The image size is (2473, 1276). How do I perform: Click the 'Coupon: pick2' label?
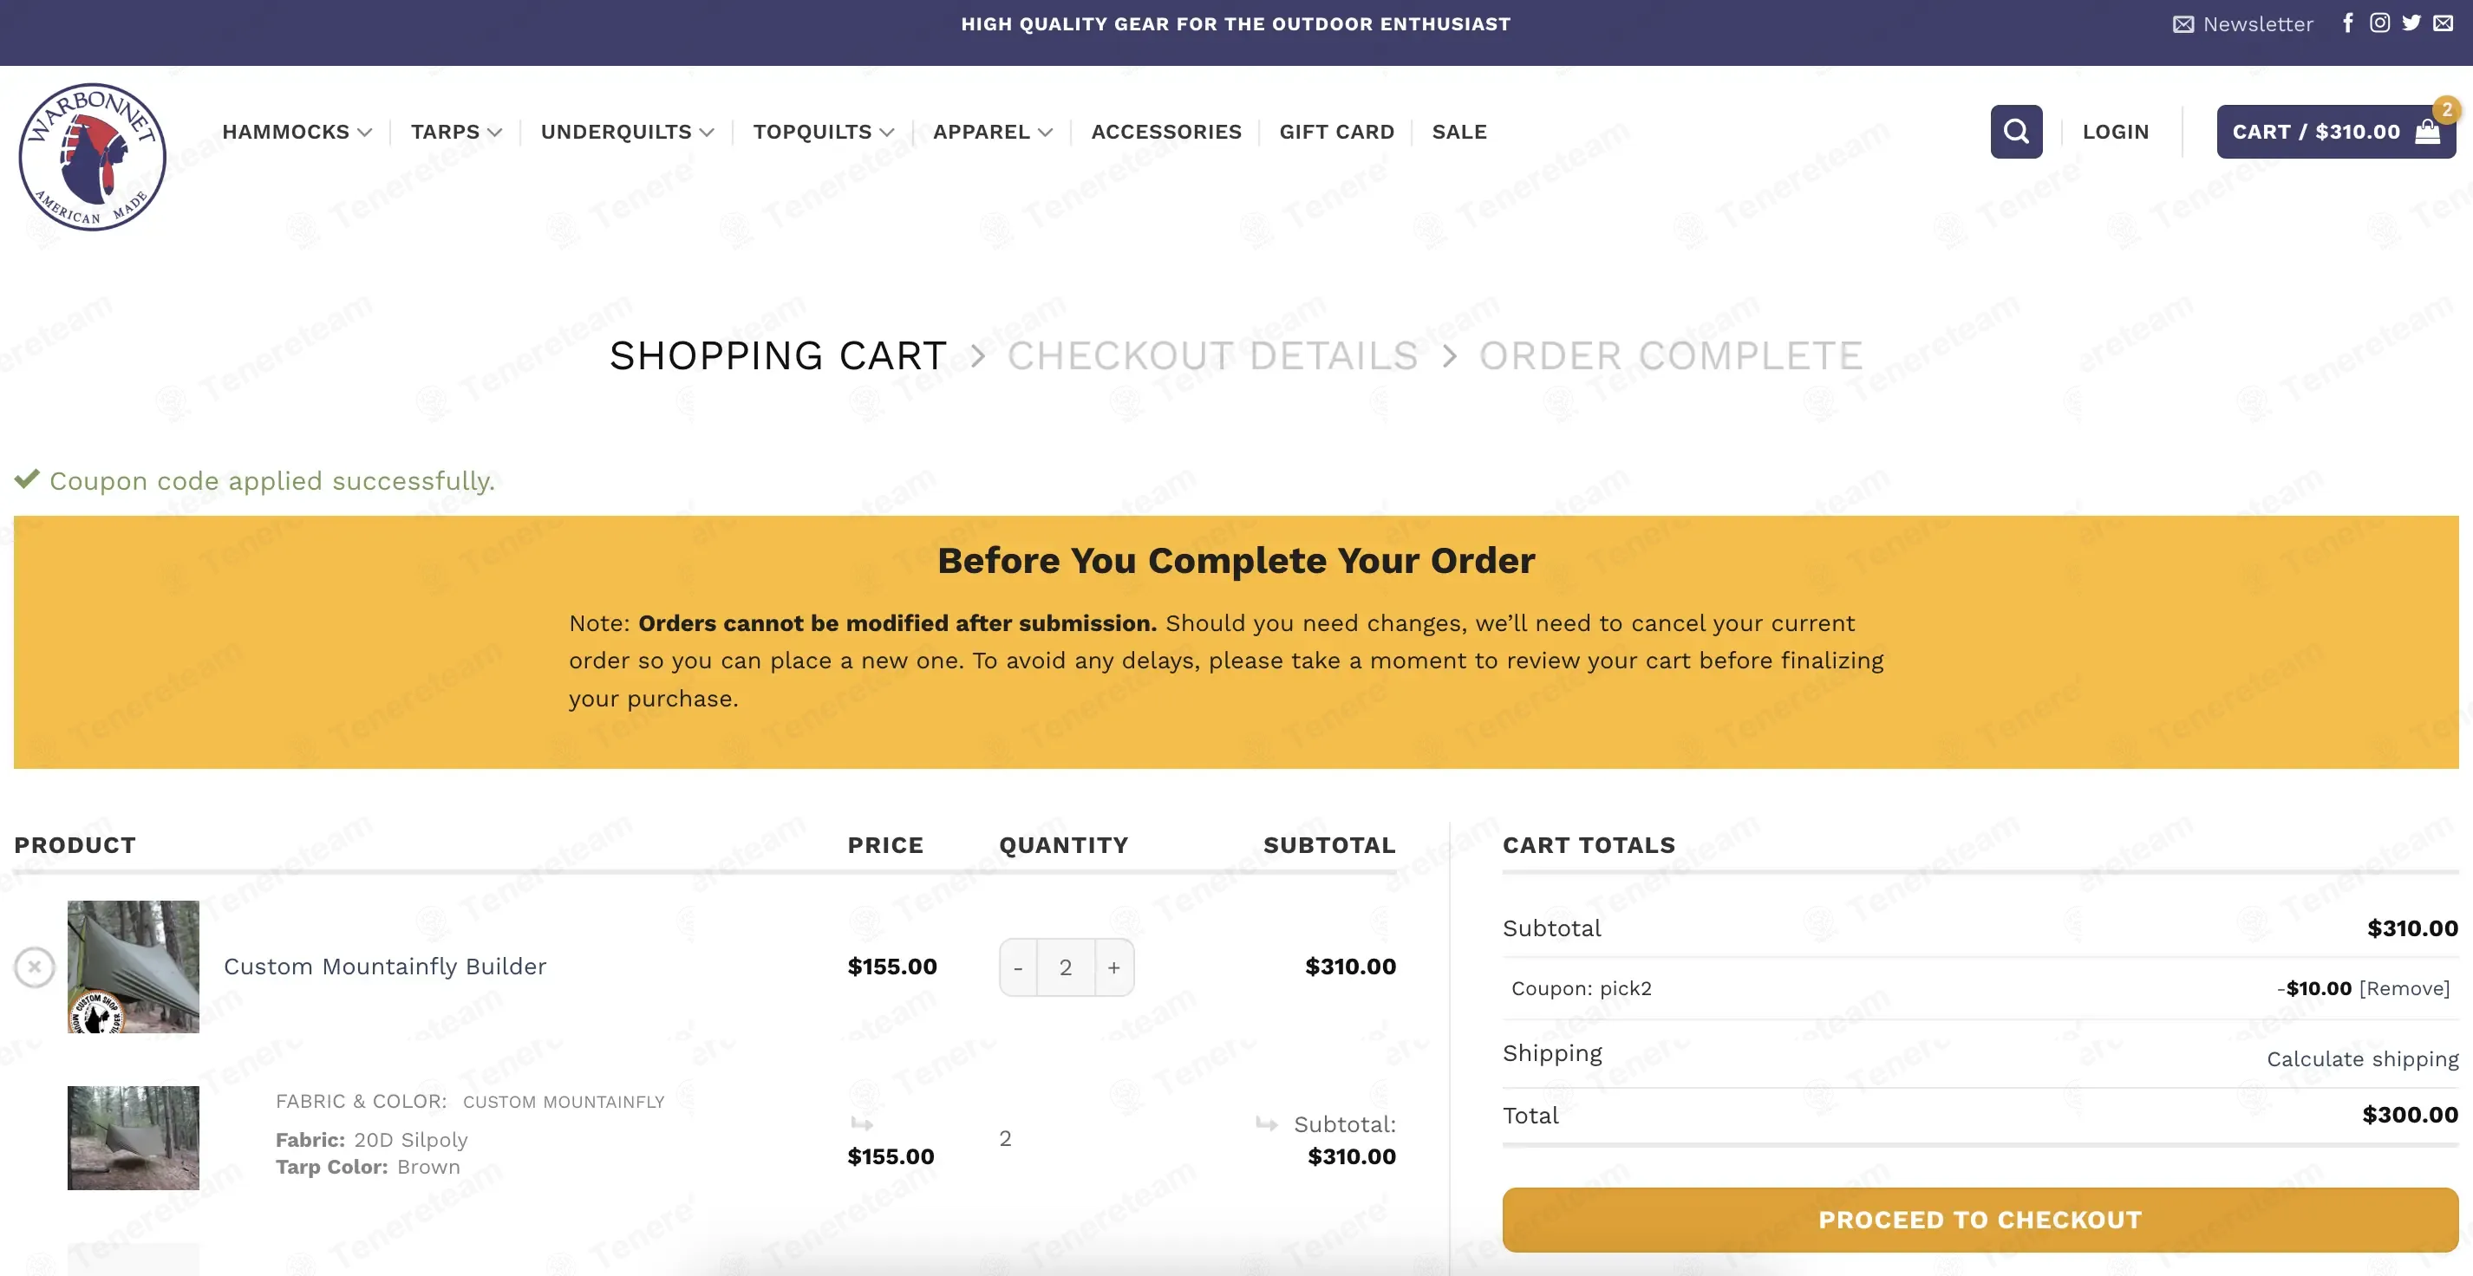coord(1581,988)
